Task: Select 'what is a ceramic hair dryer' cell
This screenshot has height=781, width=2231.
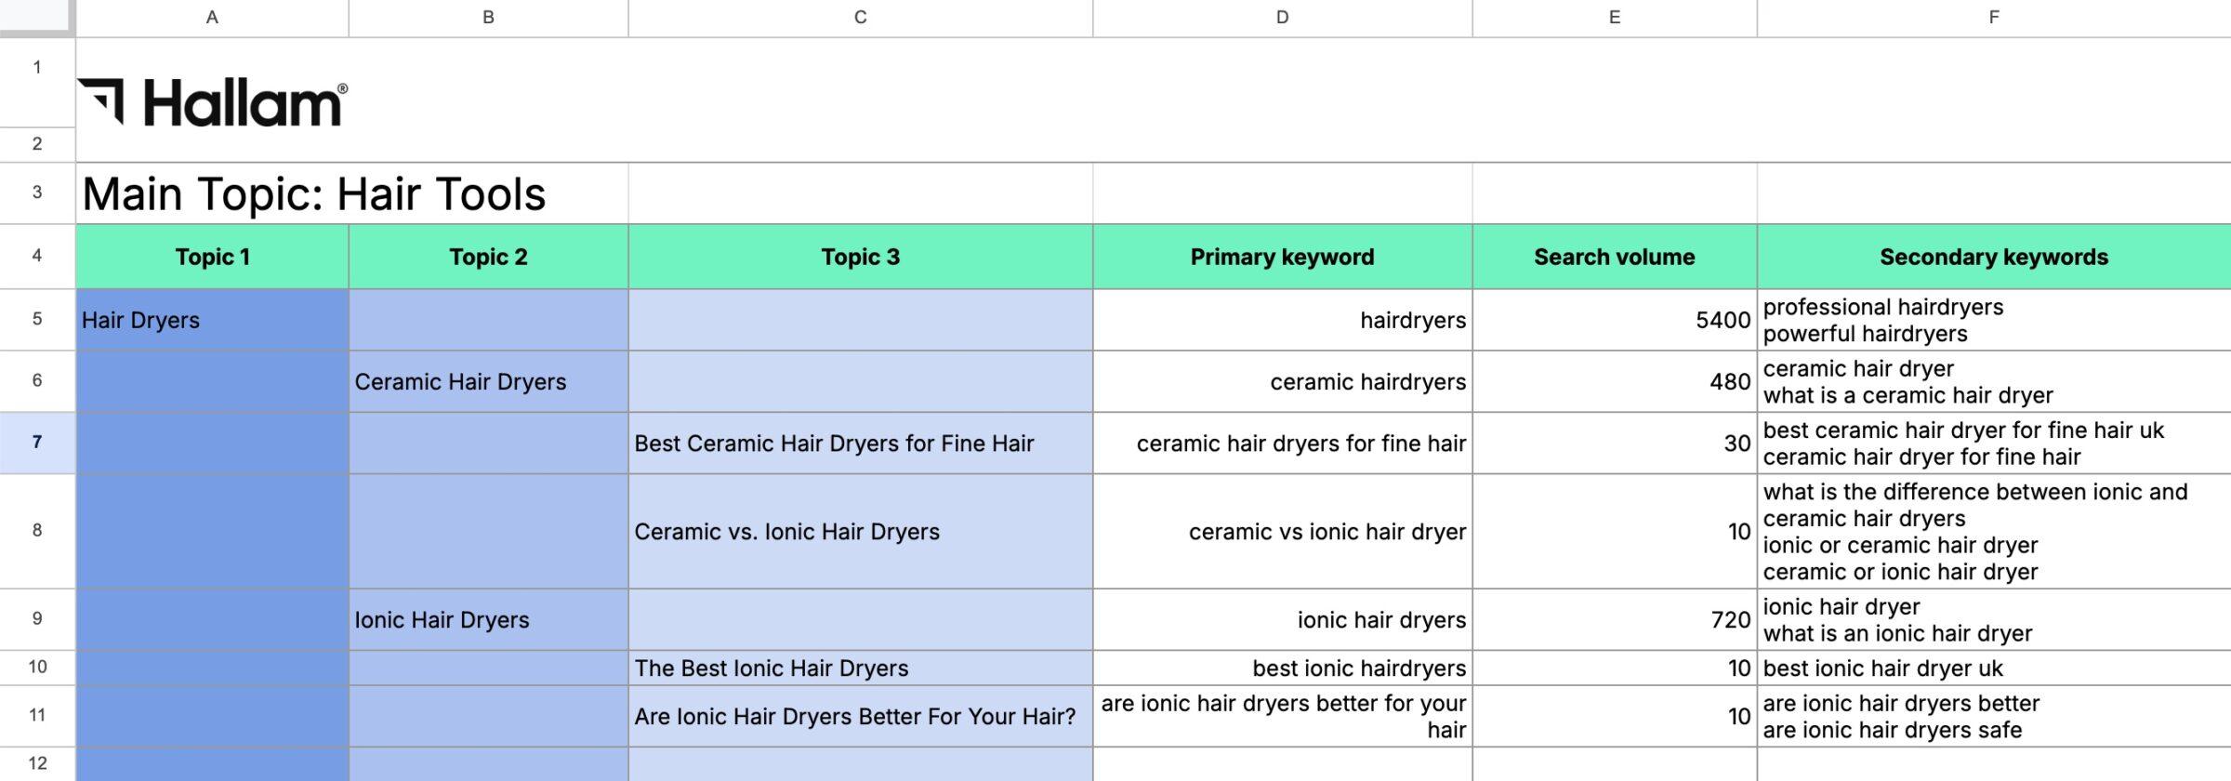Action: 1994,381
